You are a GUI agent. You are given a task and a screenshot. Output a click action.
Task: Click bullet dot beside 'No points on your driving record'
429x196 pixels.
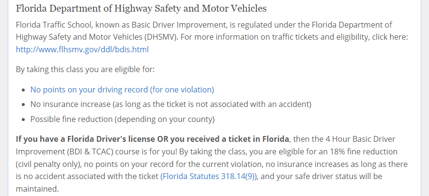24,90
